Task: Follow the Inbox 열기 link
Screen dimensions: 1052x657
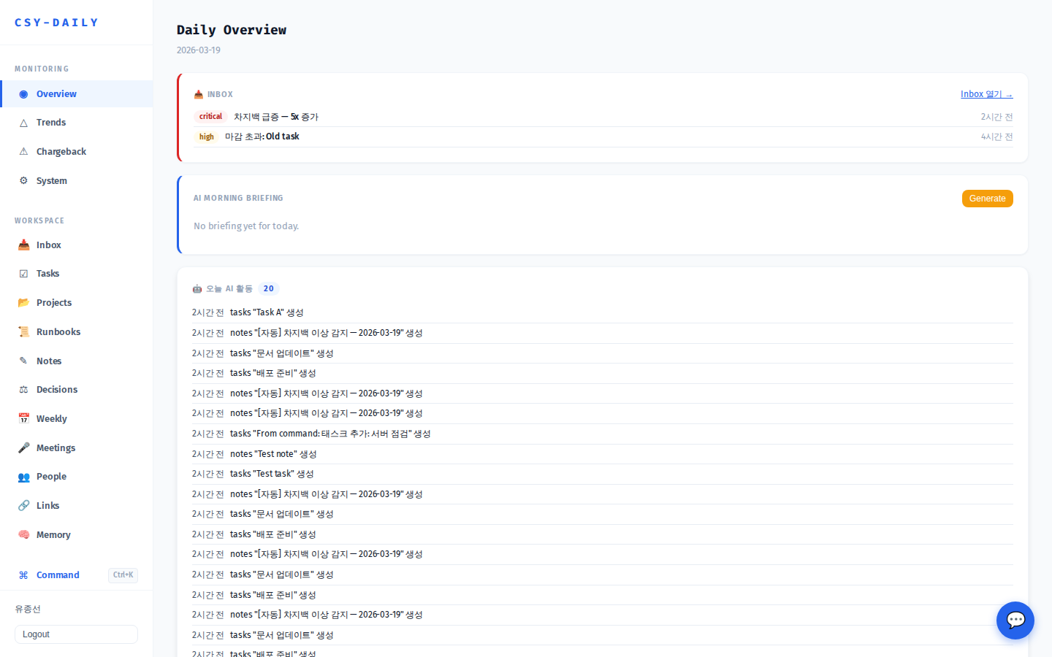Action: click(x=986, y=94)
